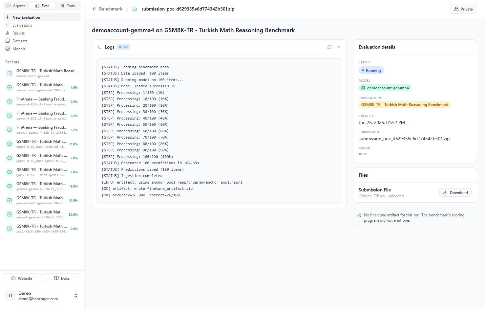The width and height of the screenshot is (485, 309).
Task: Click the lock icon on Private button
Action: point(456,9)
